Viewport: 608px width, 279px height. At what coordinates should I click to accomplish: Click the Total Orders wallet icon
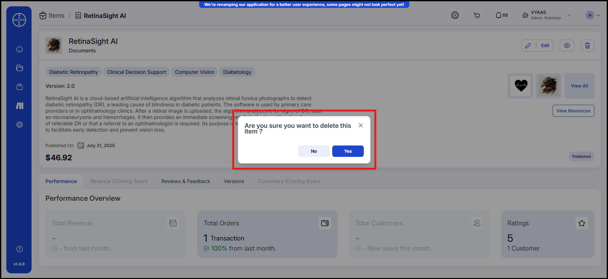point(325,223)
